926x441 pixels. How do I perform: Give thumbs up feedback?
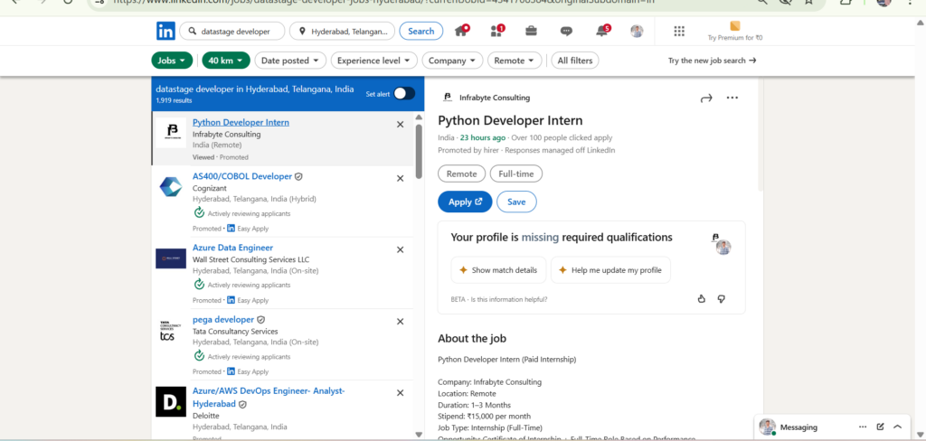(702, 299)
